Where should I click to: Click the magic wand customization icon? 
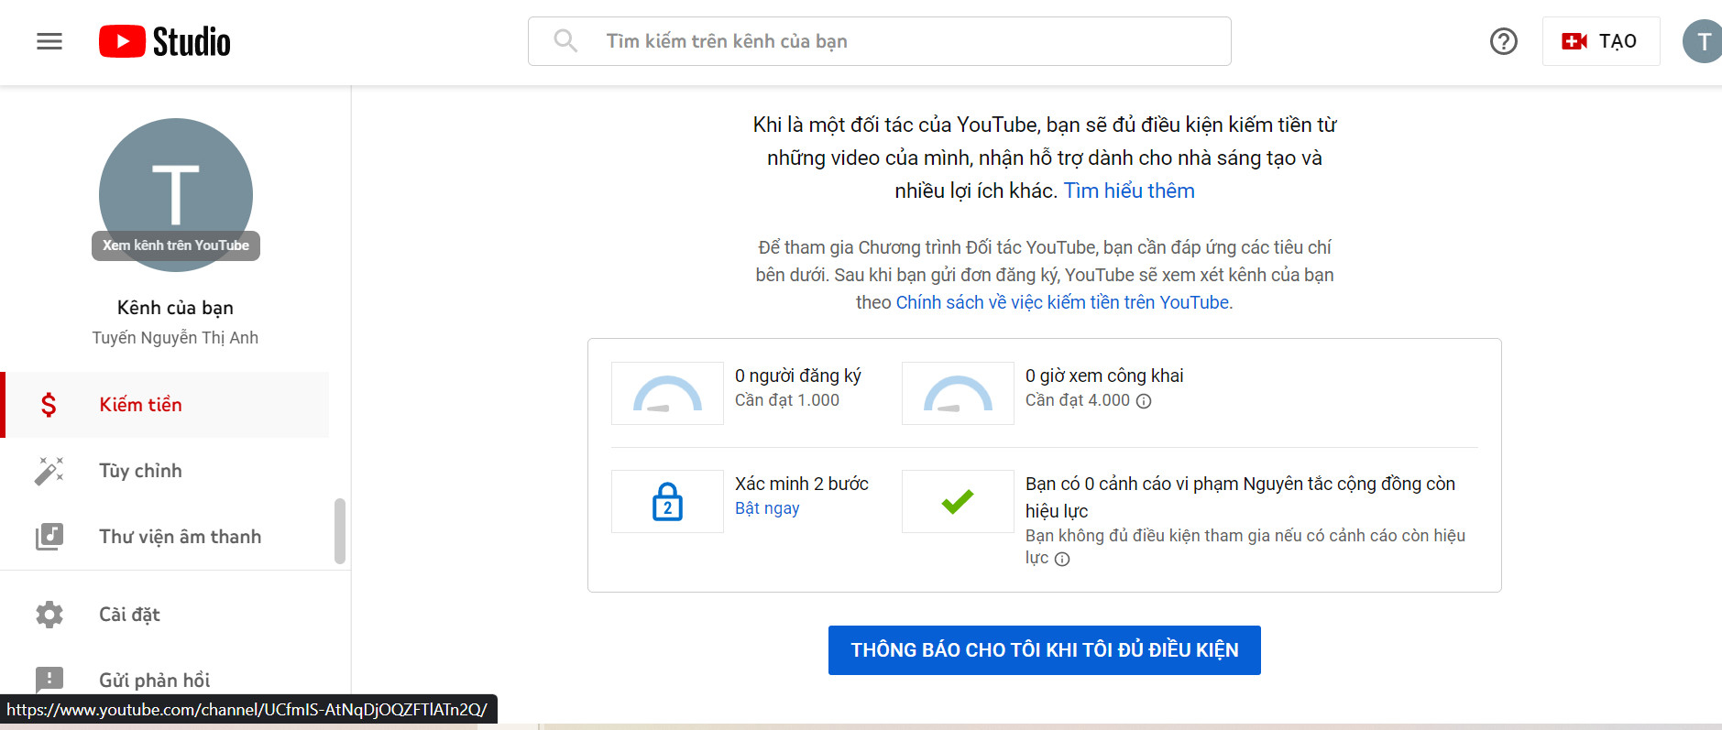[x=49, y=471]
